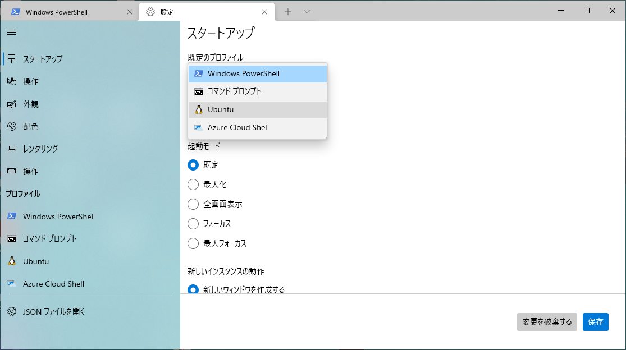Click the gear icon next to JSON ファイルを開く
The width and height of the screenshot is (626, 350).
click(12, 311)
